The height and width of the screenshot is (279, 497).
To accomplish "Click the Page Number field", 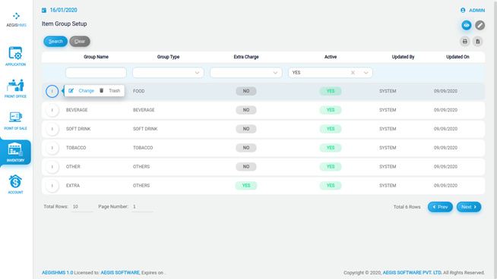I will tap(142, 207).
